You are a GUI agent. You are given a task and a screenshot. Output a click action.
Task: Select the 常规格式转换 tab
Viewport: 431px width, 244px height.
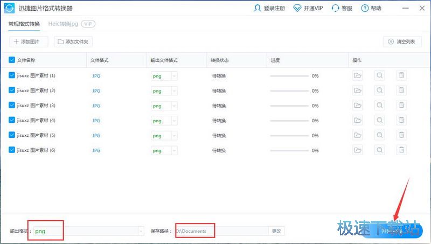pos(24,24)
